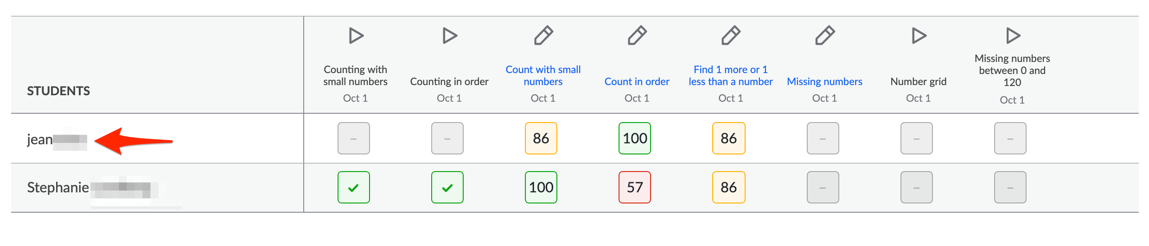This screenshot has height=246, width=1149.
Task: Open the Missing numbers exercise link
Action: pos(824,81)
